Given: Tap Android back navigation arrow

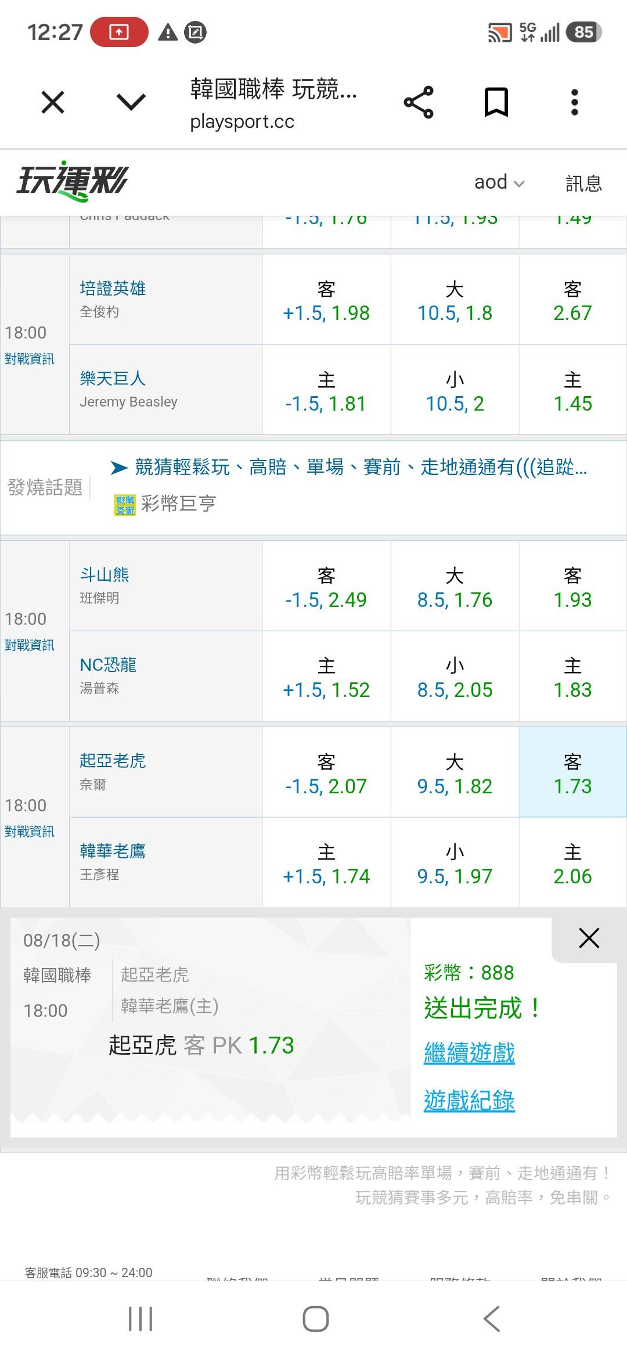Looking at the screenshot, I should [492, 1318].
